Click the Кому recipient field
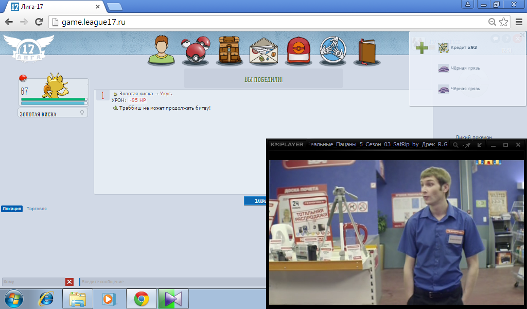The width and height of the screenshot is (527, 309). pyautogui.click(x=33, y=282)
